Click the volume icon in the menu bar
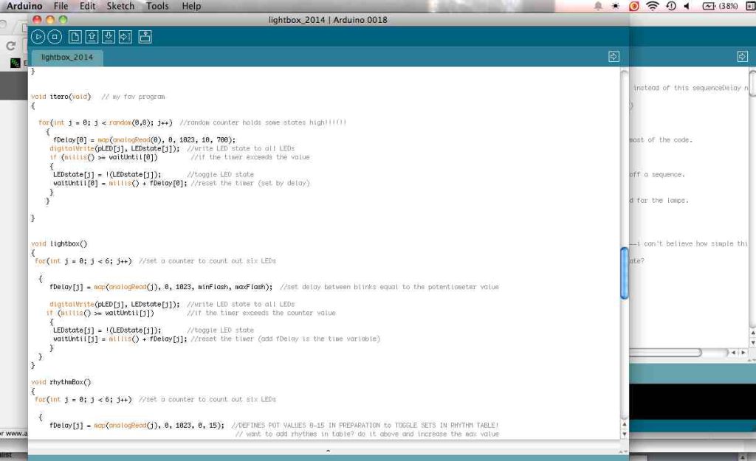756x461 pixels. 687,6
